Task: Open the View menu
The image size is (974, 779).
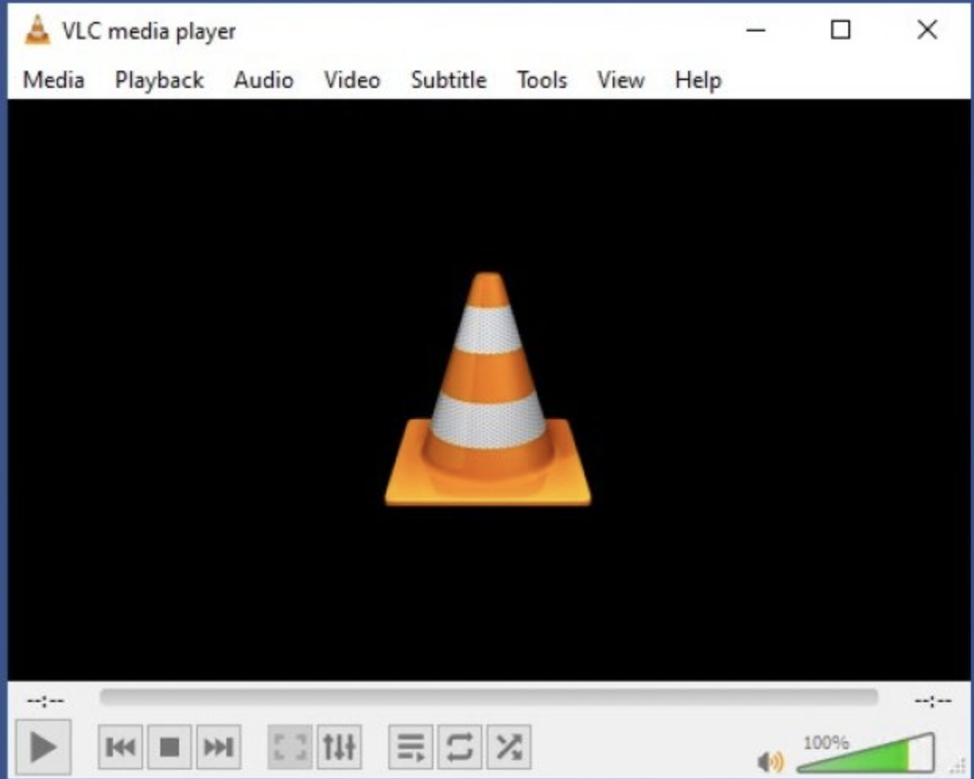Action: (x=621, y=80)
